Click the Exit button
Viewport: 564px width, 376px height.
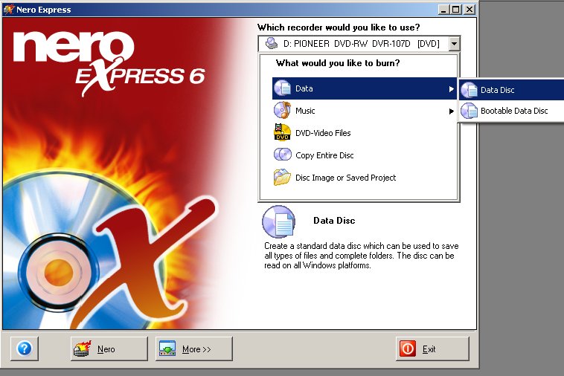432,349
